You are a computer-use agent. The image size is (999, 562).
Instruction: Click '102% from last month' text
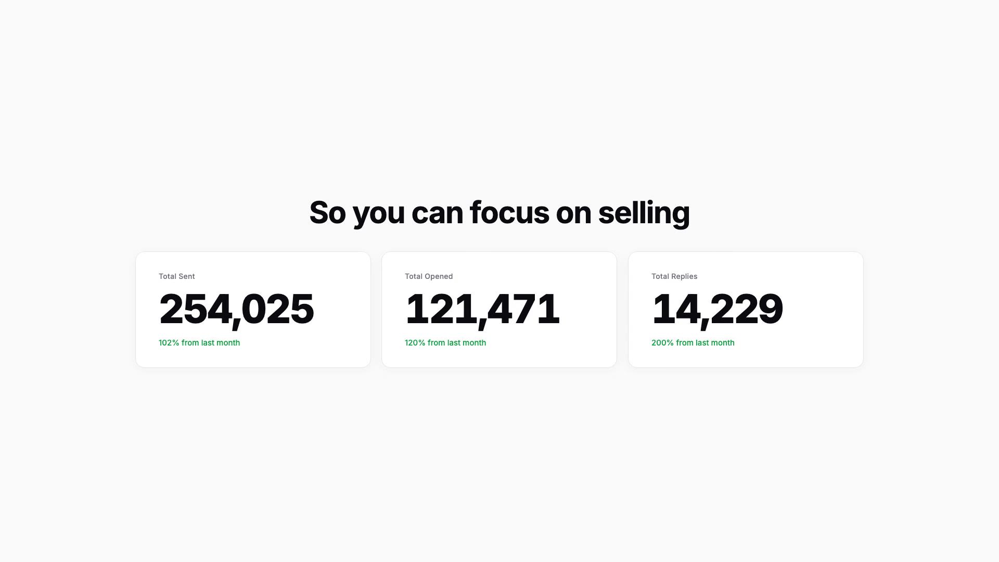(199, 343)
